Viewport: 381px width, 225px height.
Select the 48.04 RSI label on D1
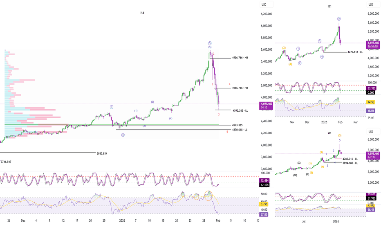[x=371, y=111]
